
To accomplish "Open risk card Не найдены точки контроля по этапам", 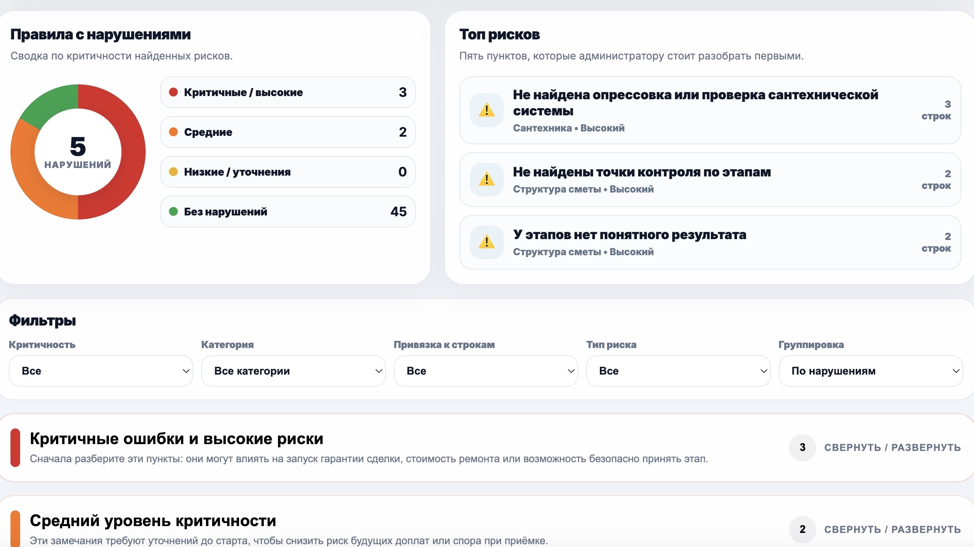I will (x=710, y=180).
